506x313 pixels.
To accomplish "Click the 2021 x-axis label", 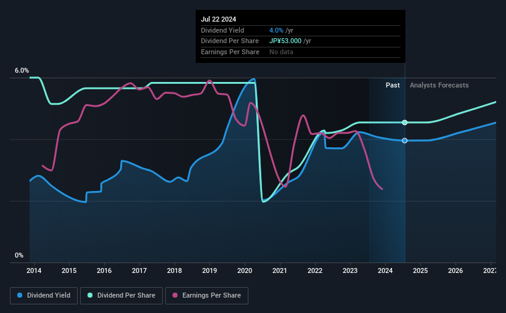I will pos(280,270).
